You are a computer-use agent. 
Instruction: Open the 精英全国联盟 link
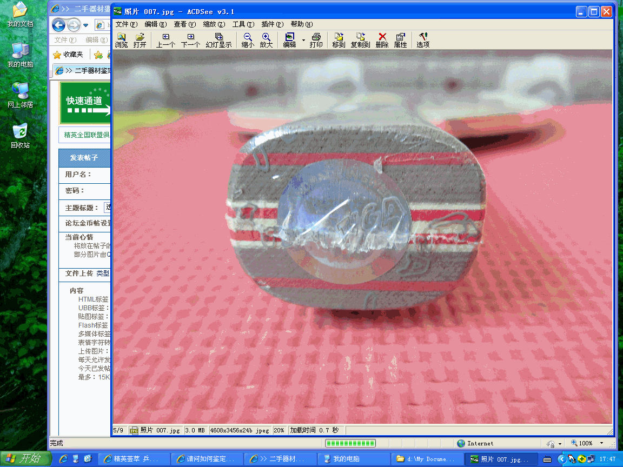point(87,135)
